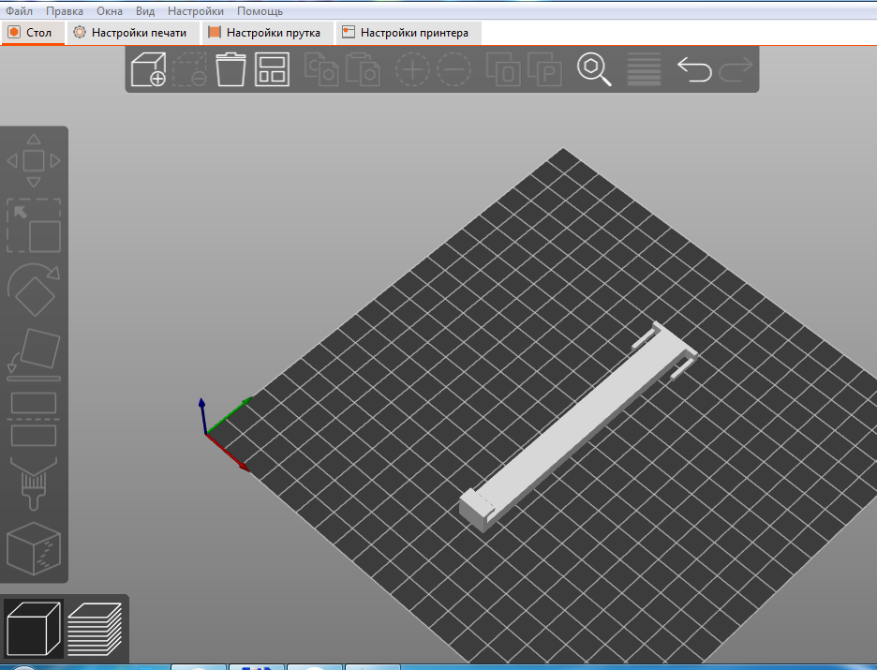Open the search magnifier tool
The image size is (877, 670).
click(x=593, y=70)
